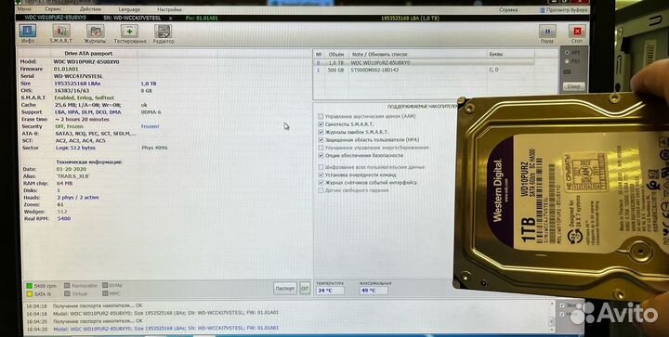Click the Sleep button
Viewport: 669px width, 337px height.
click(573, 86)
